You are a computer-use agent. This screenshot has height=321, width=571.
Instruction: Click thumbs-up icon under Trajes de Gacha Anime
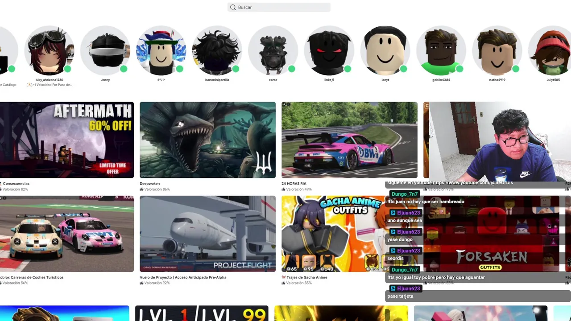283,283
